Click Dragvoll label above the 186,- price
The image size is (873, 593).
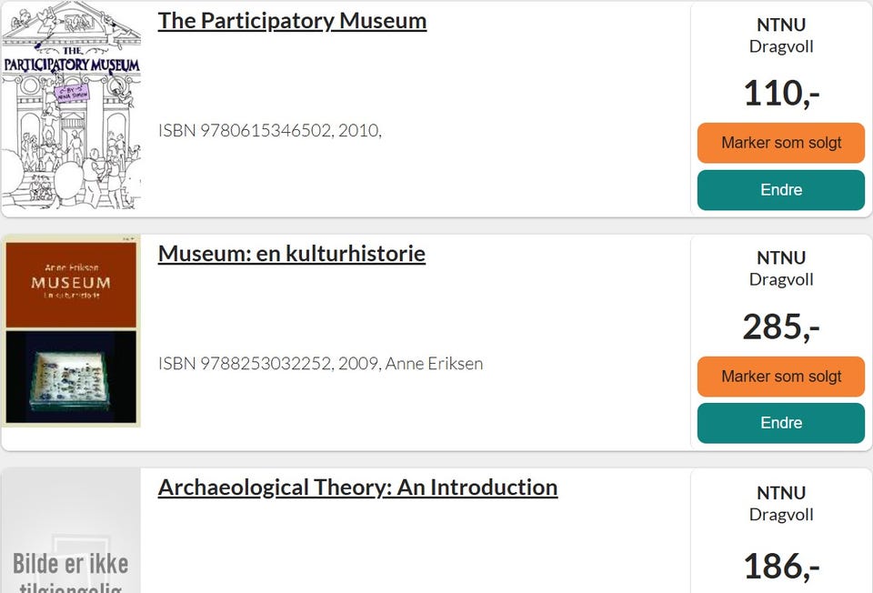coord(781,515)
